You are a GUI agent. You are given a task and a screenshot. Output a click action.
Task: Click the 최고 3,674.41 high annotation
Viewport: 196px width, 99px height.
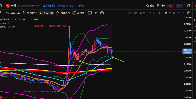coord(51,26)
